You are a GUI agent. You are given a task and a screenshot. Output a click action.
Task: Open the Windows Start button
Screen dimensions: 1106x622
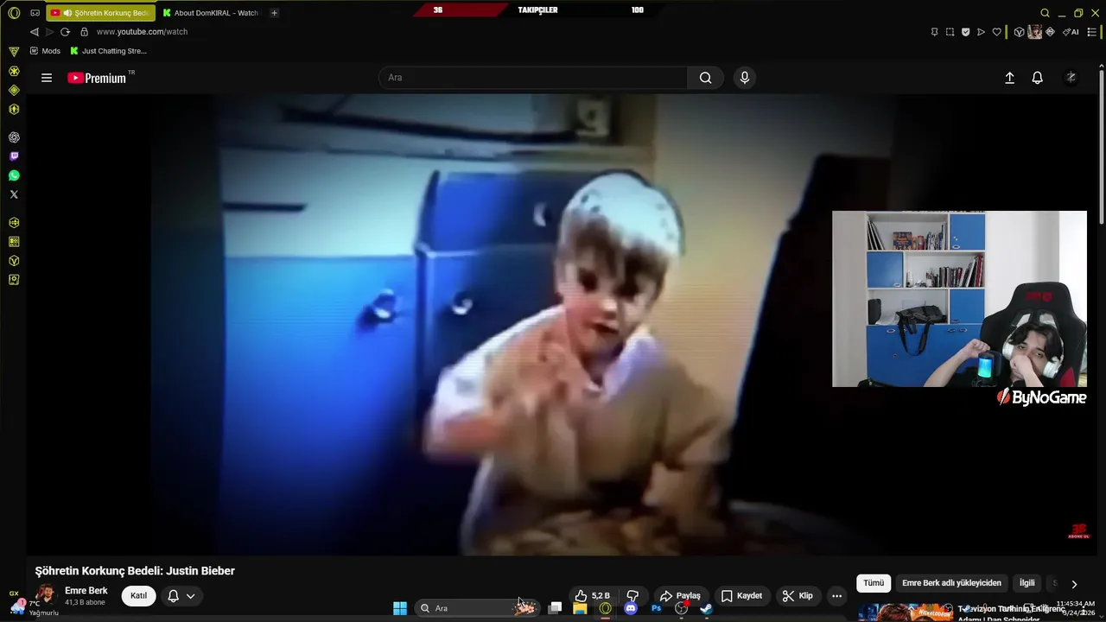click(x=400, y=608)
